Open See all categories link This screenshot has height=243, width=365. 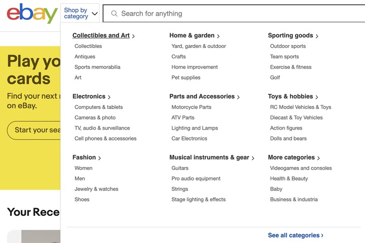pos(295,235)
